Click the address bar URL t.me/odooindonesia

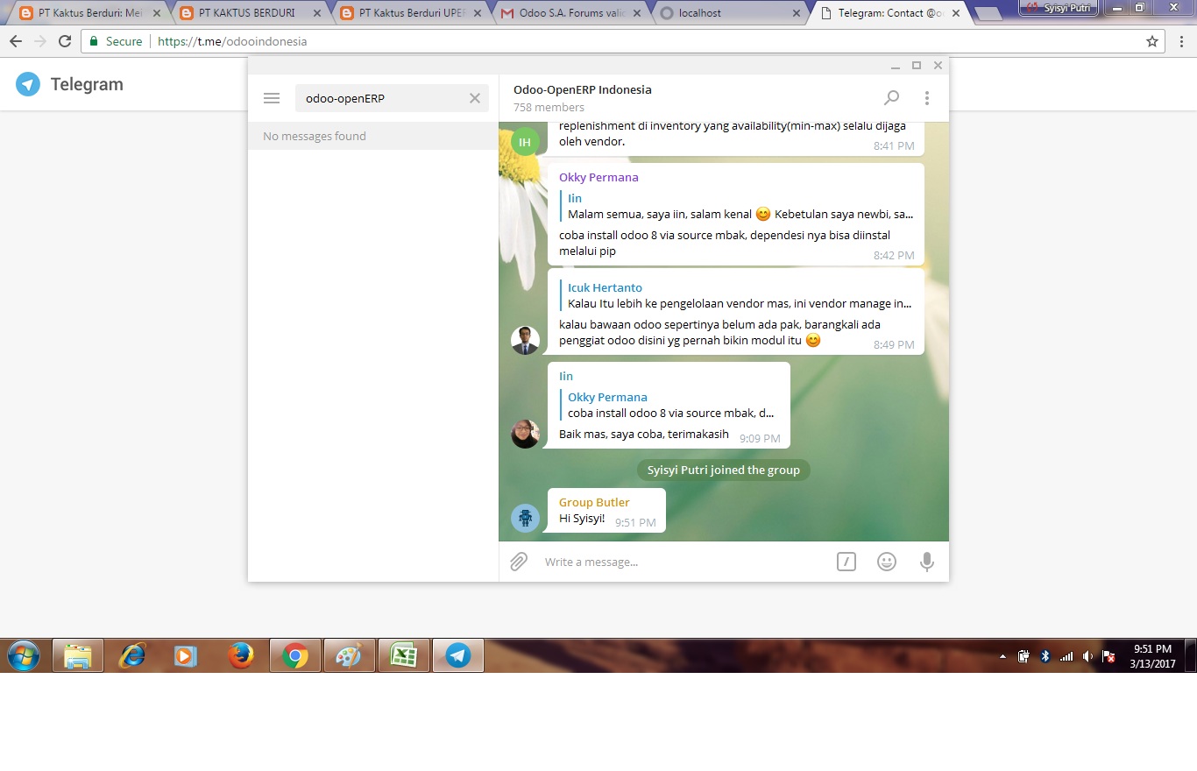pyautogui.click(x=232, y=41)
